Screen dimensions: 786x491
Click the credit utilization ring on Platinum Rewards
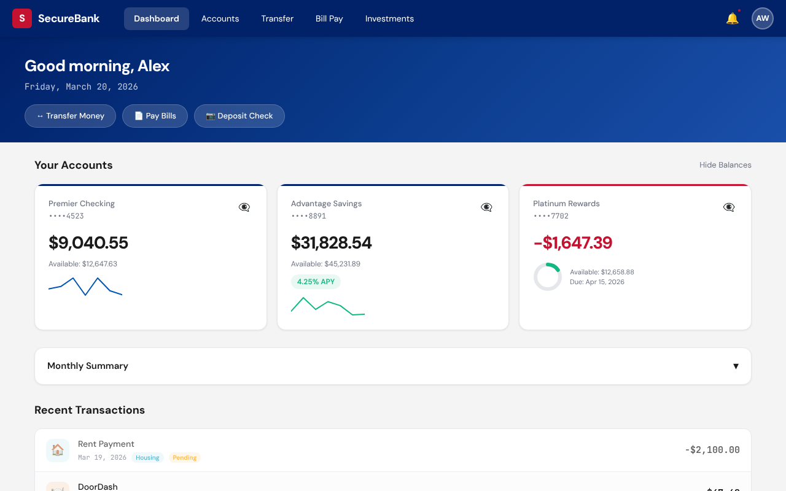click(x=547, y=277)
